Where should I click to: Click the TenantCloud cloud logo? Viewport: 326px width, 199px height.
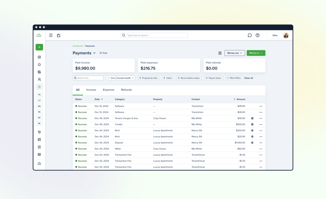(39, 35)
